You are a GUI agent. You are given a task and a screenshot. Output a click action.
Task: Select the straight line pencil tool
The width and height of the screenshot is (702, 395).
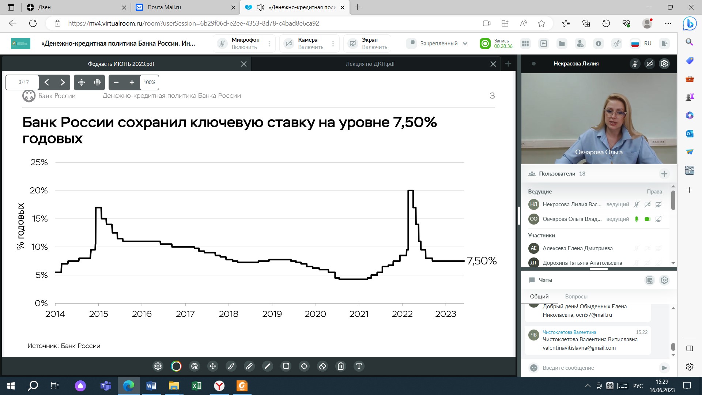[268, 366]
